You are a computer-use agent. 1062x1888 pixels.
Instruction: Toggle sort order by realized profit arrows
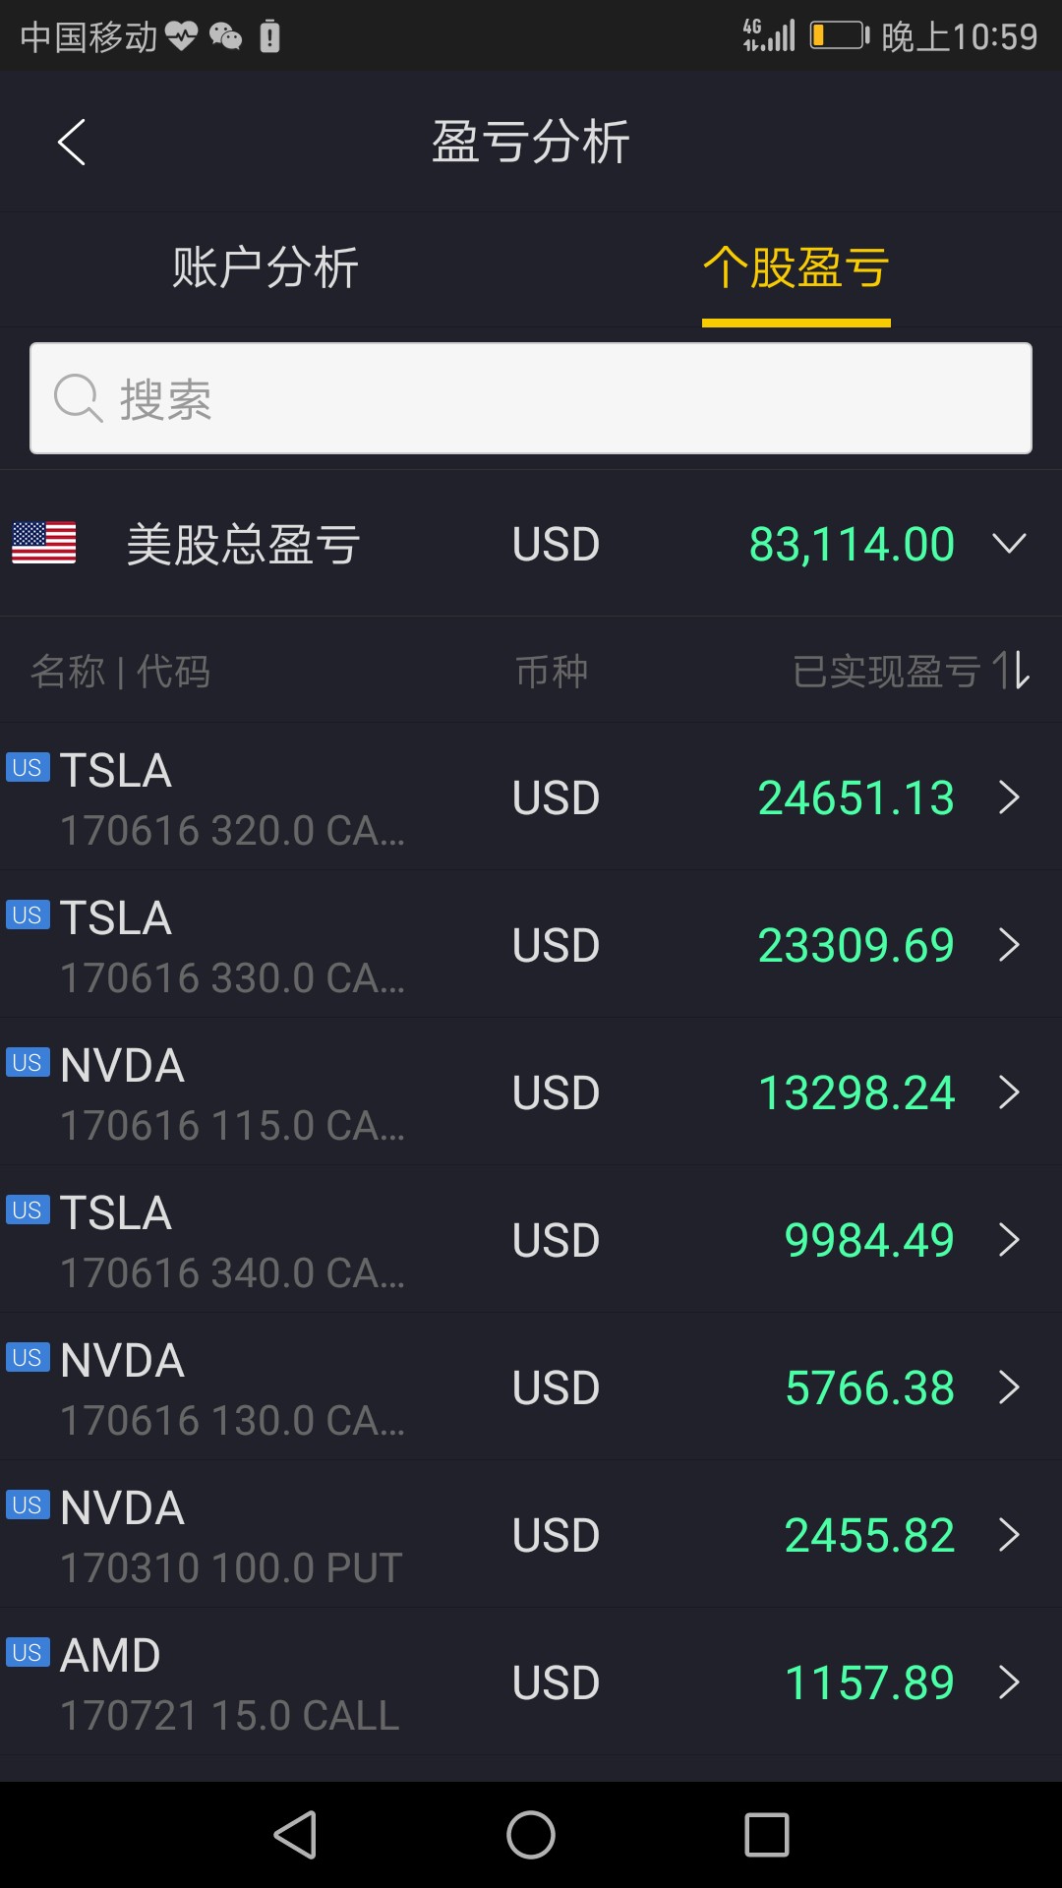(x=1011, y=671)
